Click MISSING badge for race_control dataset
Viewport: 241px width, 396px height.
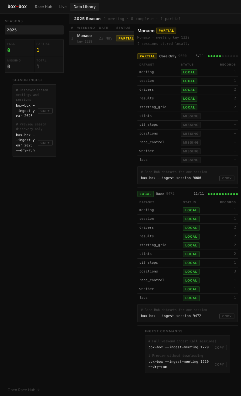[x=191, y=142]
